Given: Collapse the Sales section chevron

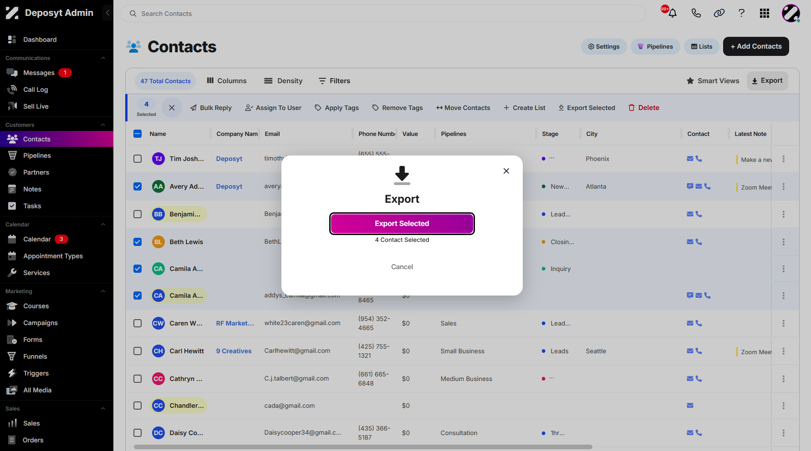Looking at the screenshot, I should 103,409.
